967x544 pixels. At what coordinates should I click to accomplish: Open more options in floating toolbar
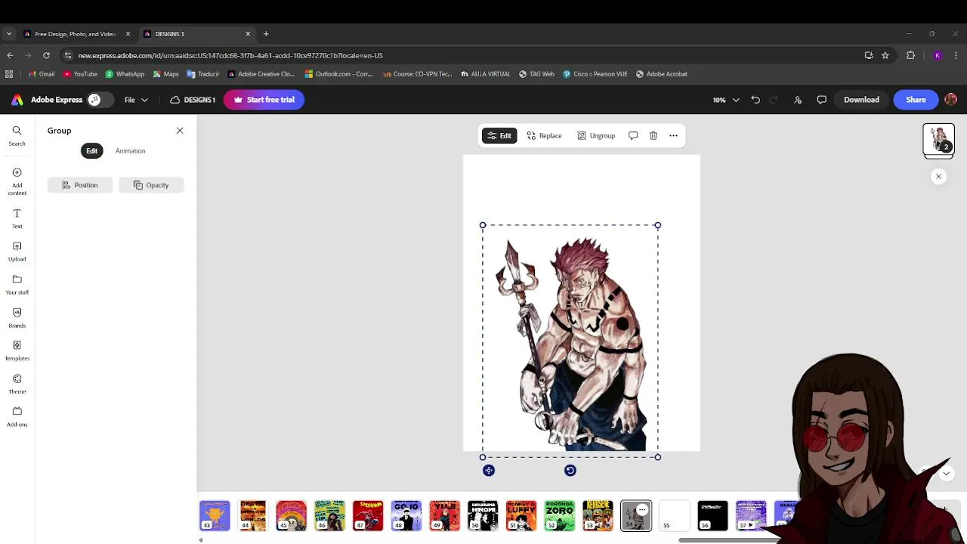pyautogui.click(x=673, y=135)
